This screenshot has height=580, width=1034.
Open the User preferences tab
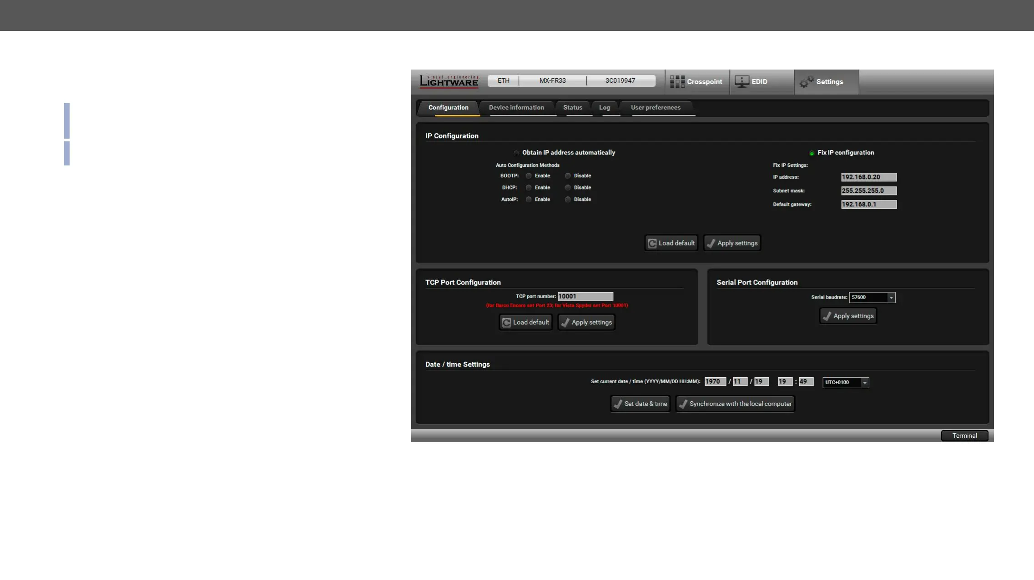point(656,108)
